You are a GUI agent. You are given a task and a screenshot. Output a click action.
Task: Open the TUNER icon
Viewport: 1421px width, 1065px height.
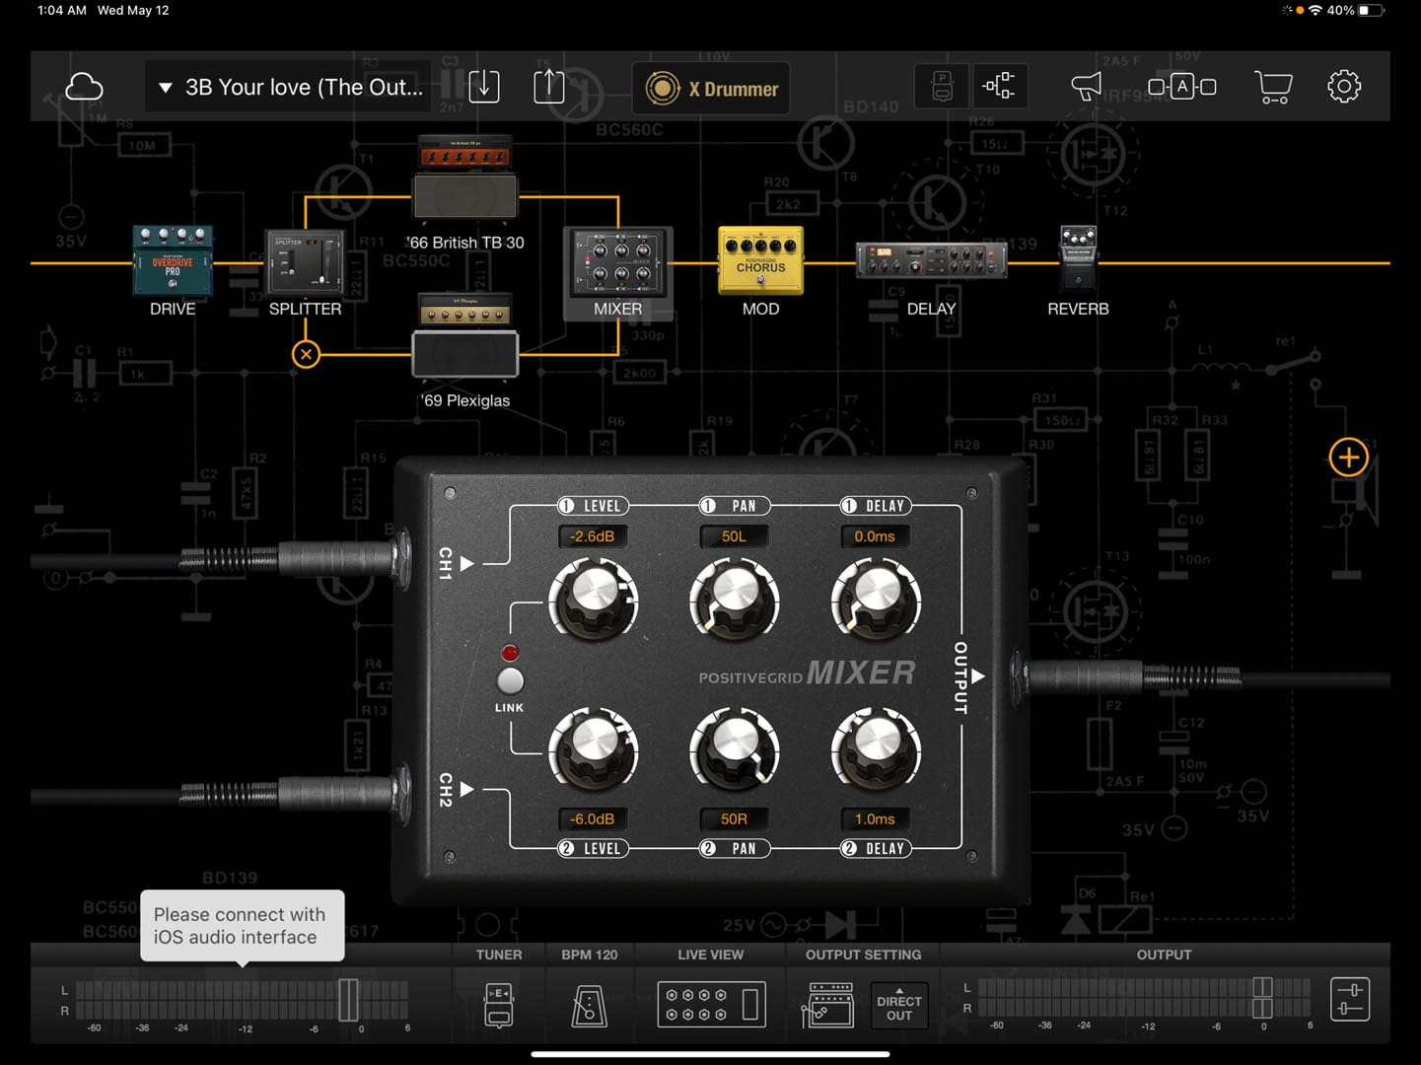[499, 1005]
